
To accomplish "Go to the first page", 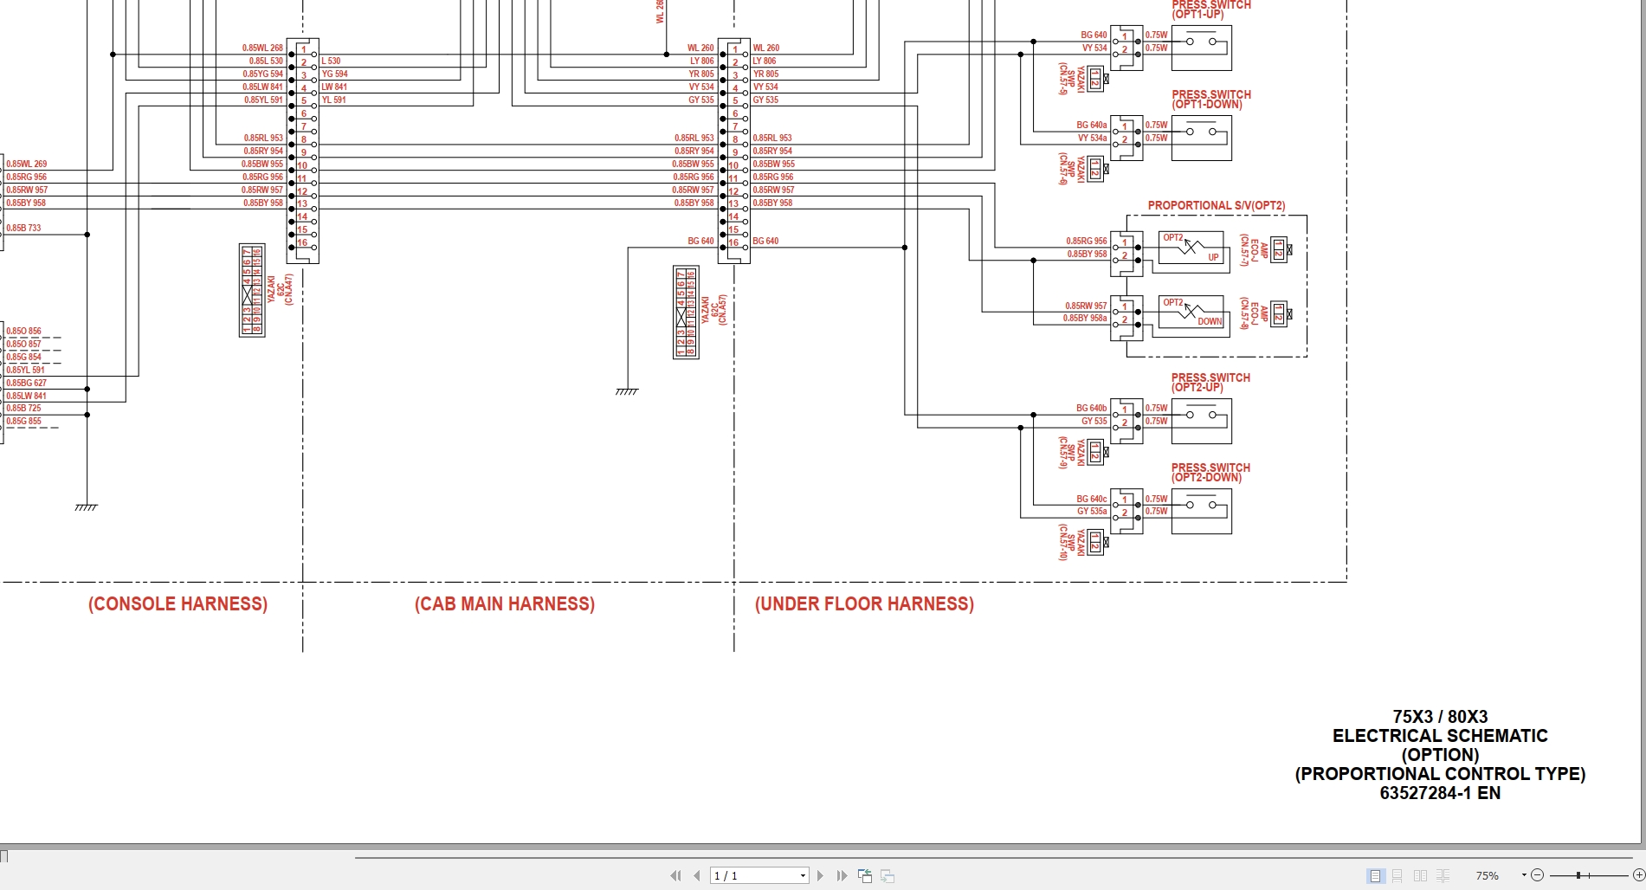I will [677, 875].
